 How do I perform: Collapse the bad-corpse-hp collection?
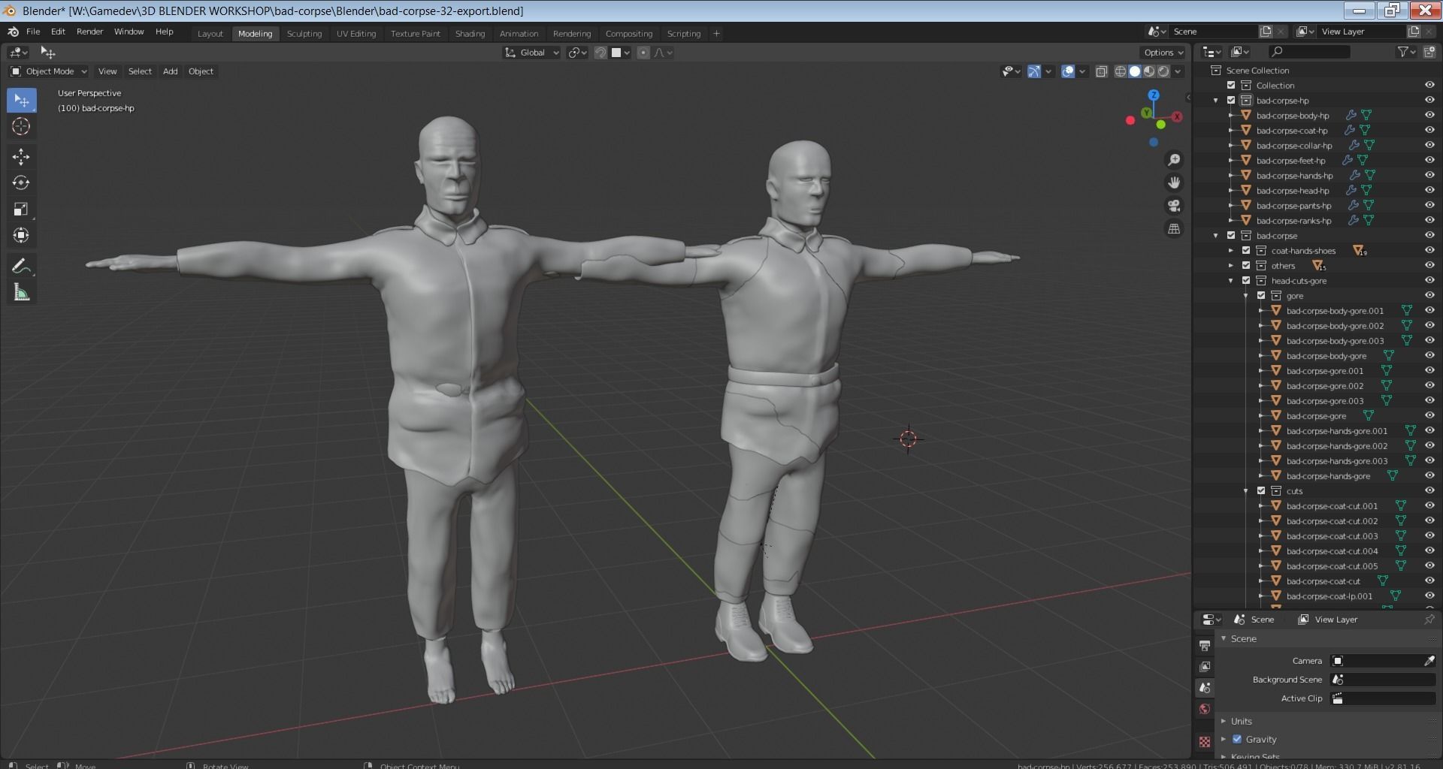[1216, 101]
